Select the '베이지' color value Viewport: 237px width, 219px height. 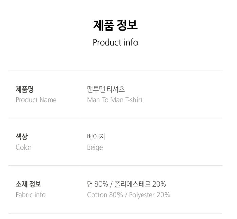[x=96, y=137]
